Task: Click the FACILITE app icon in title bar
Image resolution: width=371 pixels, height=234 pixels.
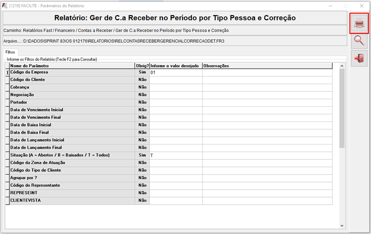Action: (5, 6)
